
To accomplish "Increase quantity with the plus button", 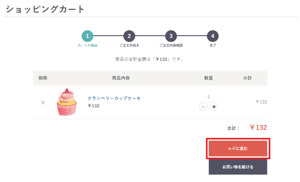I will coord(214,107).
